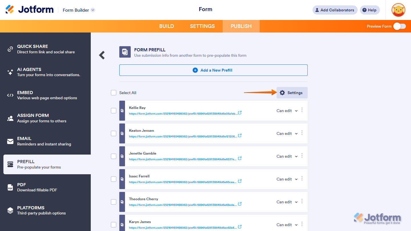Toggle the Preview Form switch
This screenshot has width=411, height=231.
tap(399, 26)
